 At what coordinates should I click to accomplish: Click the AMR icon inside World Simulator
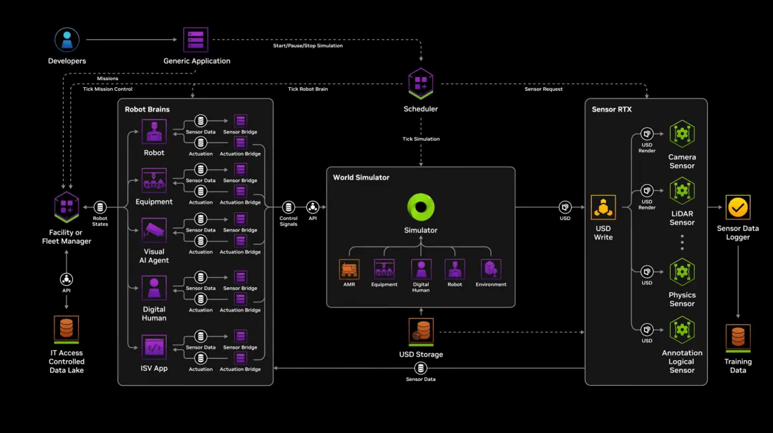[349, 270]
